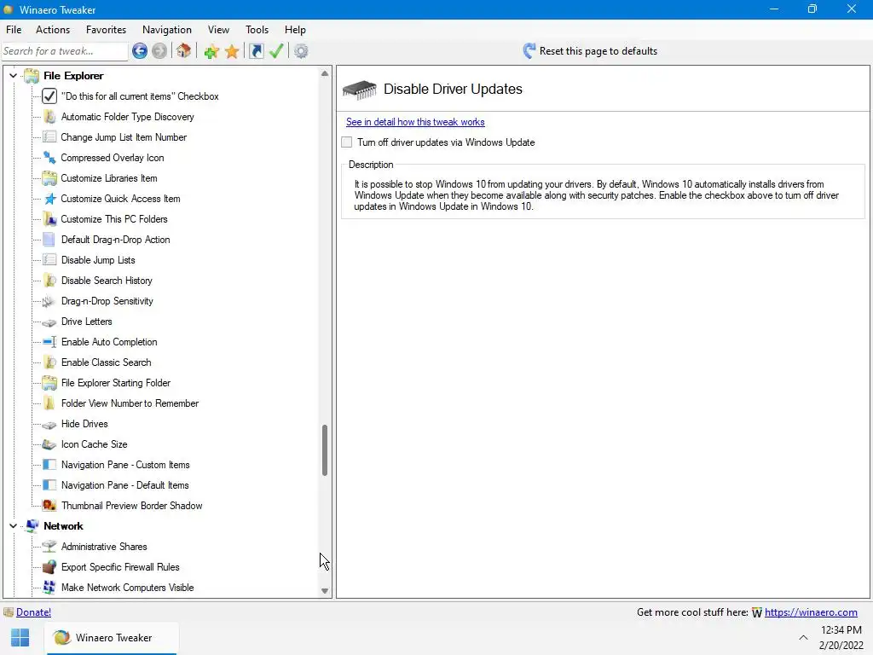Select Disable Search History
This screenshot has width=873, height=655.
[x=107, y=281]
